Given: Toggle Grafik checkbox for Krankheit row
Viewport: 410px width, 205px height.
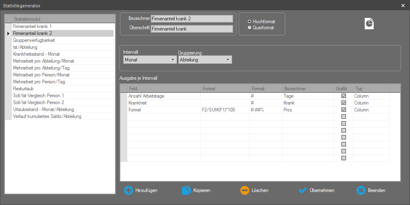Looking at the screenshot, I should click(344, 103).
